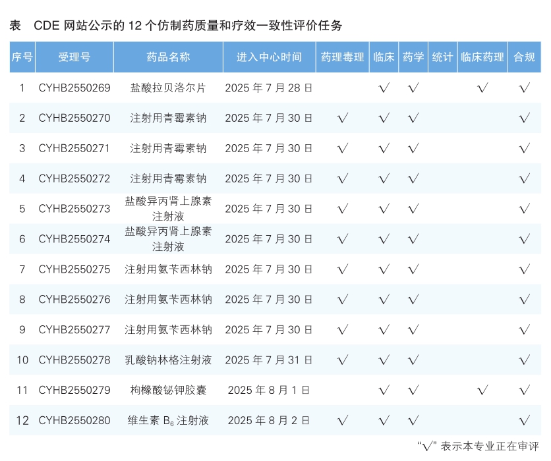
Task: Click 临床药理 checkmark for 枸橼酸铋钾胶囊 row
Action: point(482,391)
